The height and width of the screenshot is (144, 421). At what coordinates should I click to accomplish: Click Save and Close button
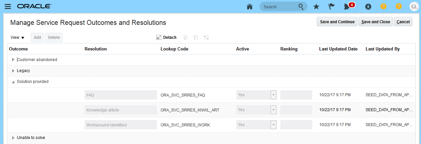(x=376, y=22)
